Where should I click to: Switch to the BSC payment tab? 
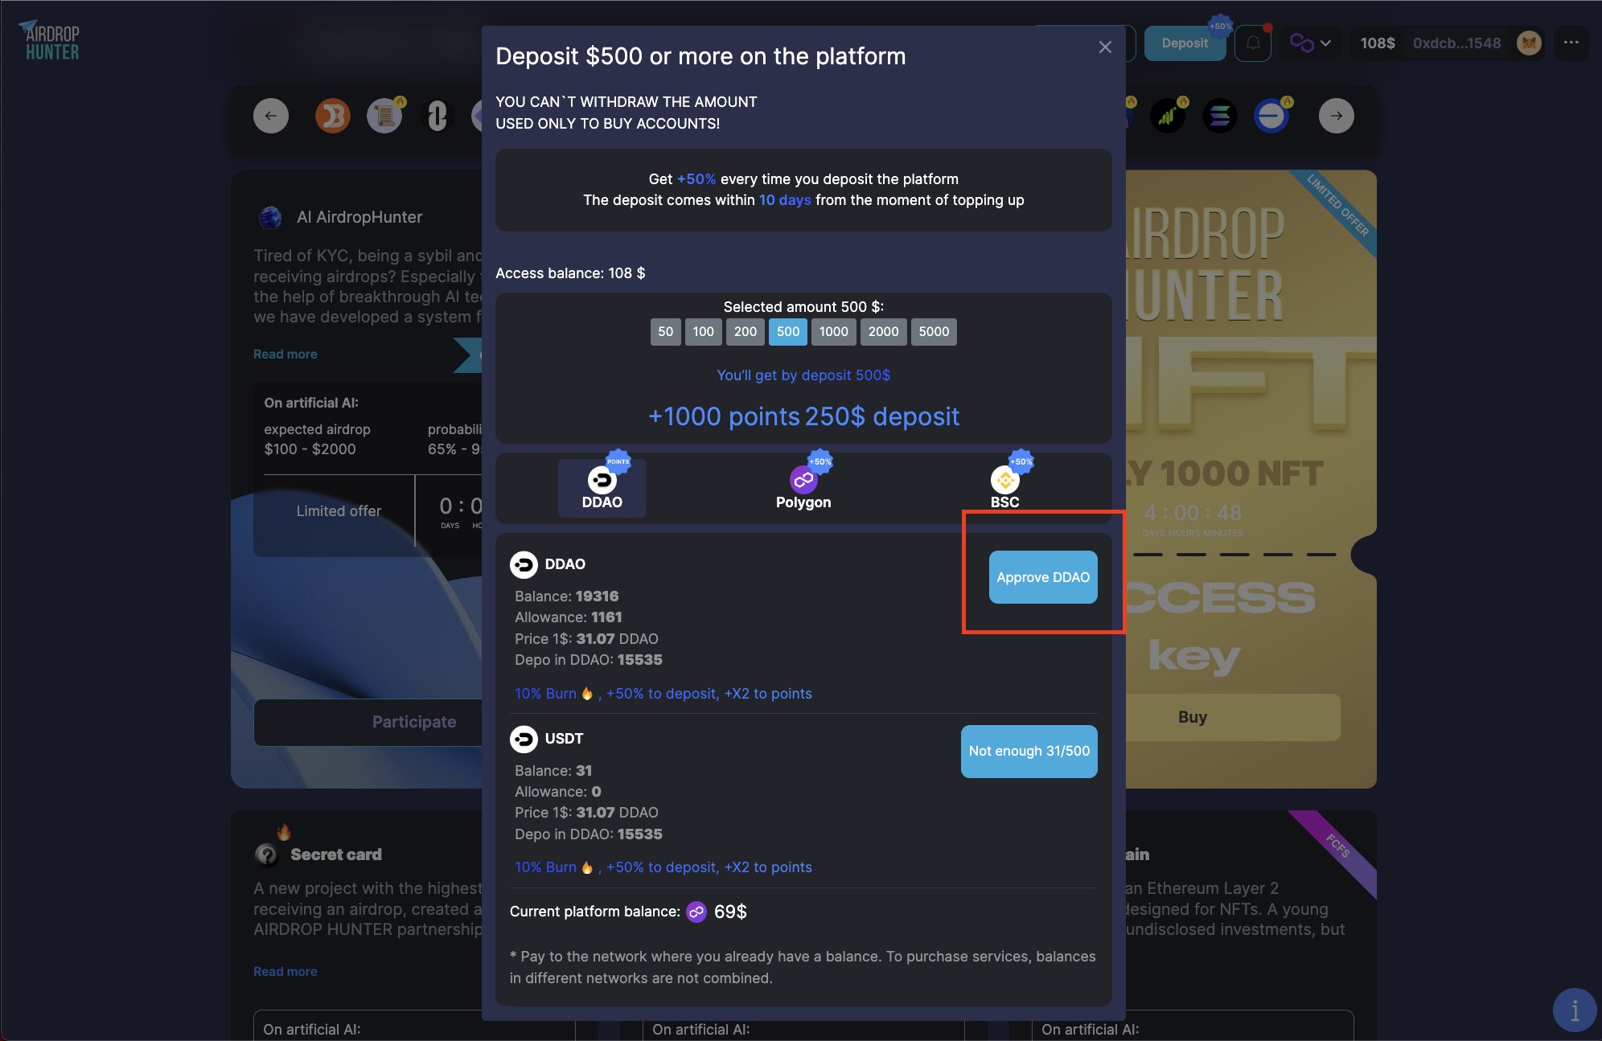[x=1004, y=488]
